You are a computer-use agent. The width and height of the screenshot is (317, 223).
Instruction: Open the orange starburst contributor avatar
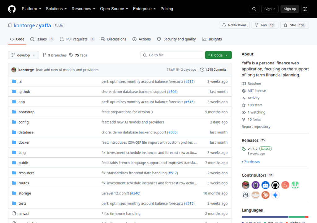point(265,195)
